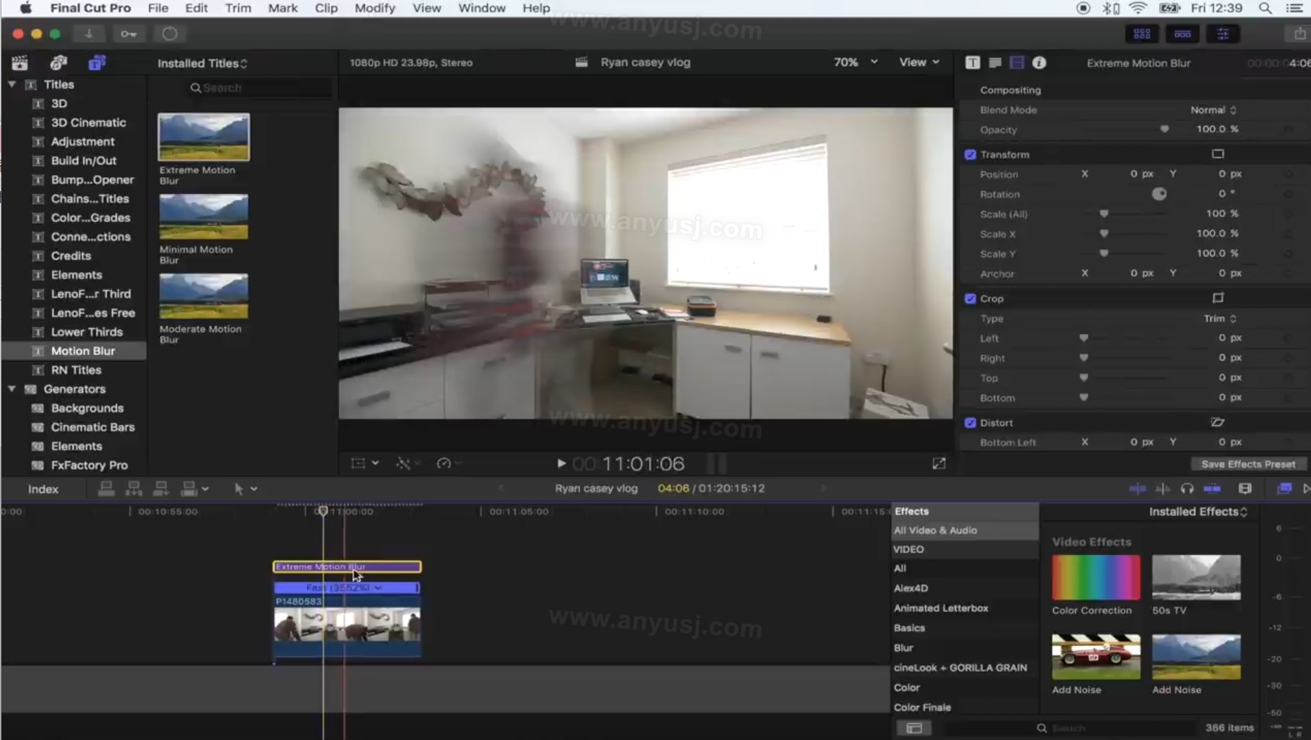1311x740 pixels.
Task: Open the Clip menu
Action: [326, 8]
